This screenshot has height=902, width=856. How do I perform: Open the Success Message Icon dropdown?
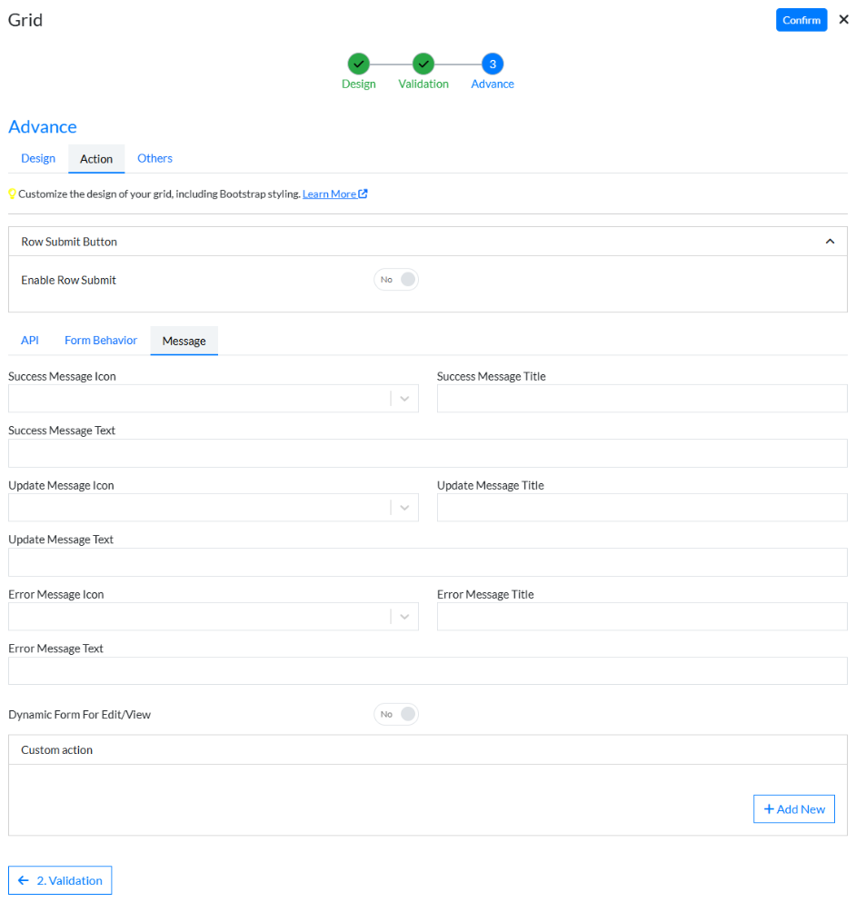coord(404,398)
